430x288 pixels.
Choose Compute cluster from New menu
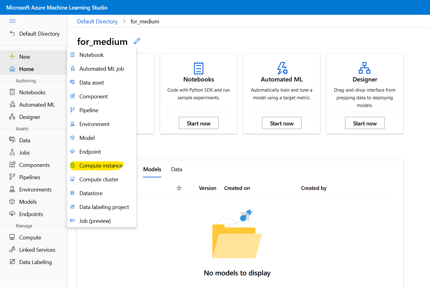tap(102, 179)
